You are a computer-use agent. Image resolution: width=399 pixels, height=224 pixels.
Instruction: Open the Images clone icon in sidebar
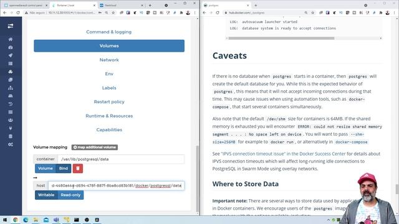click(x=11, y=80)
